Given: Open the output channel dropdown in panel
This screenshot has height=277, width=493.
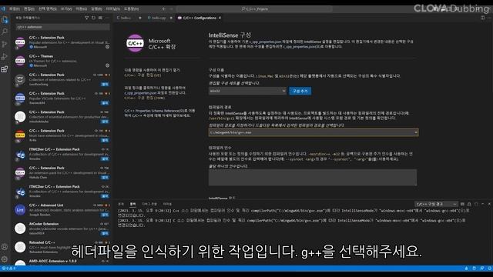Looking at the screenshot, I should coord(436,204).
